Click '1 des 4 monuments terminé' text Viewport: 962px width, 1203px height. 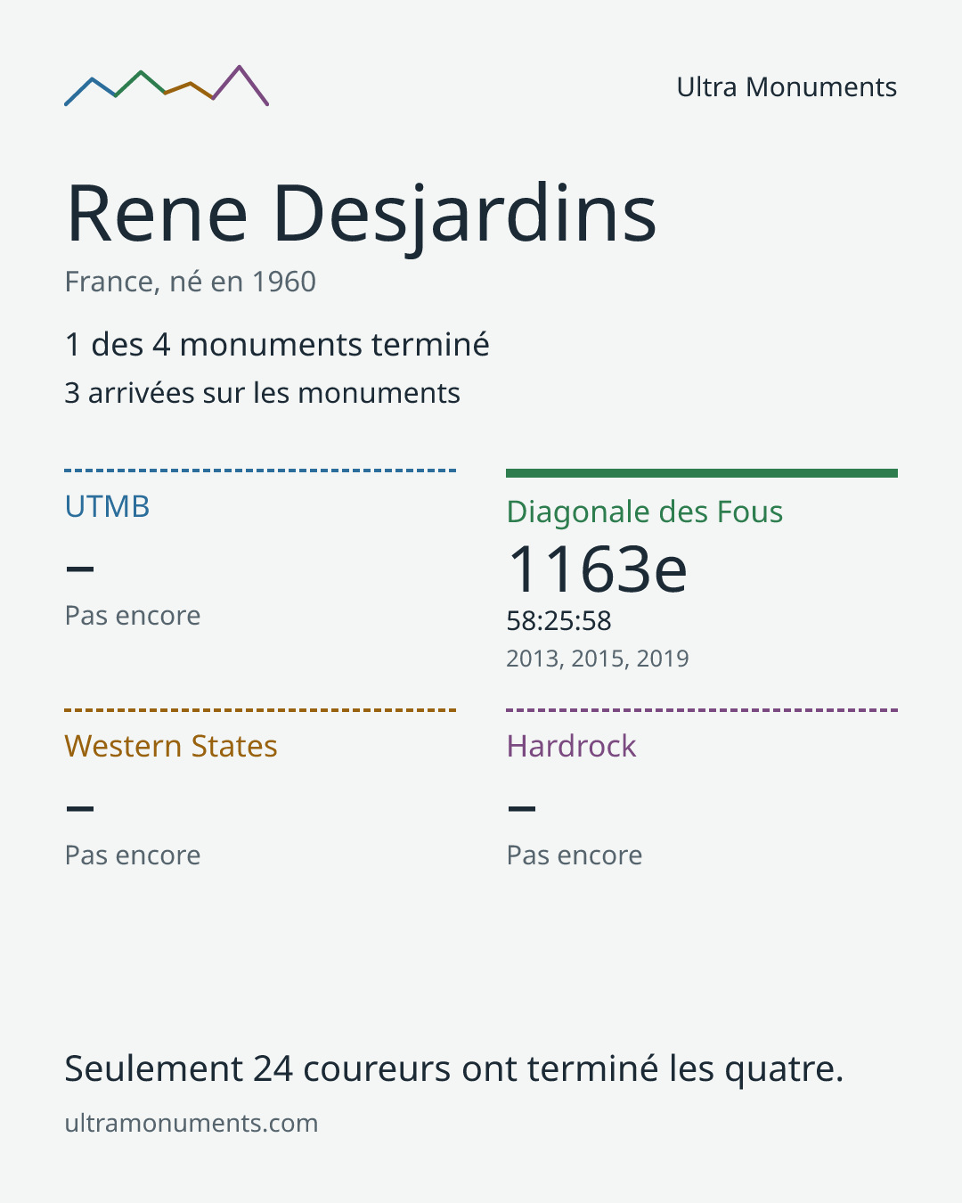pos(277,345)
